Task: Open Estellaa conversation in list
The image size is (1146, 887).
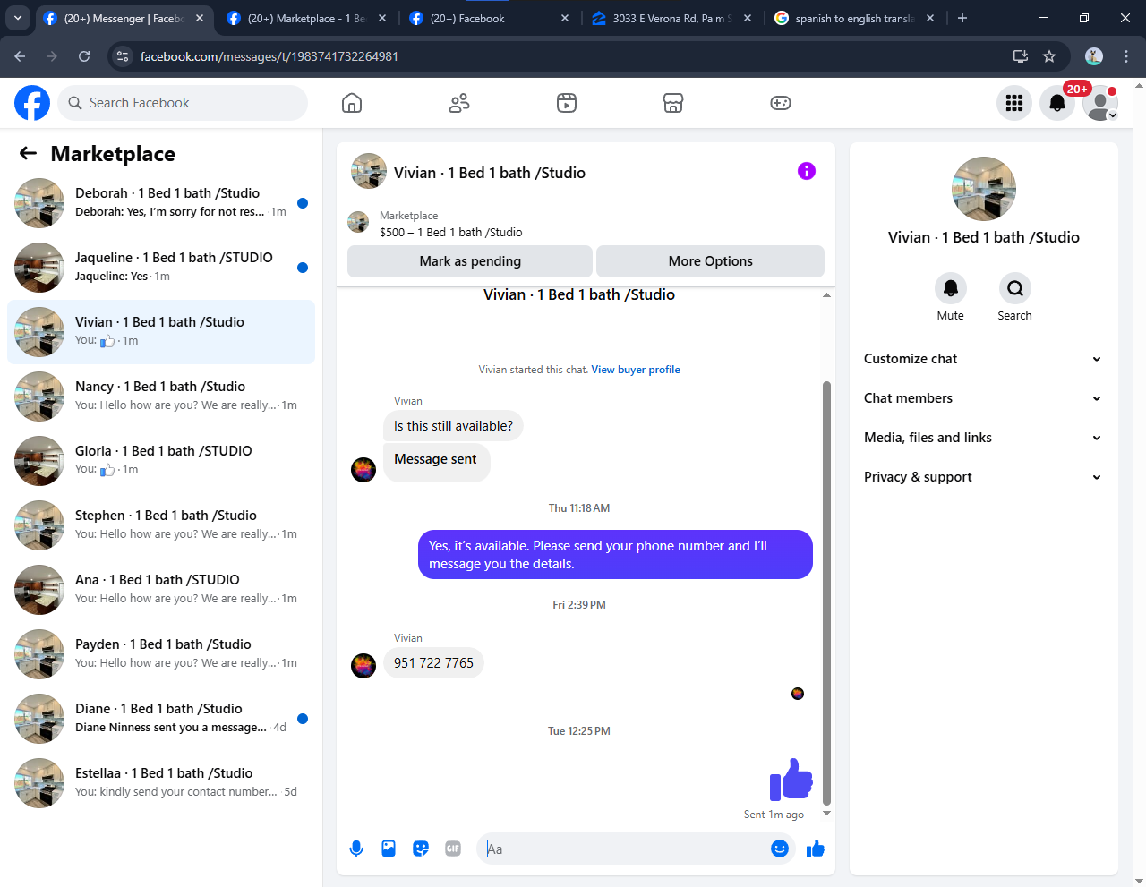Action: click(x=161, y=783)
